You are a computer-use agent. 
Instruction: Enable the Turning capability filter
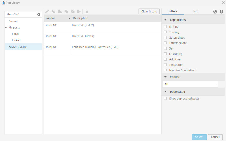tap(165, 32)
